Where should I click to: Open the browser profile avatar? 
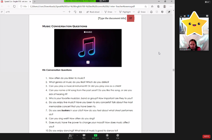[164, 6]
